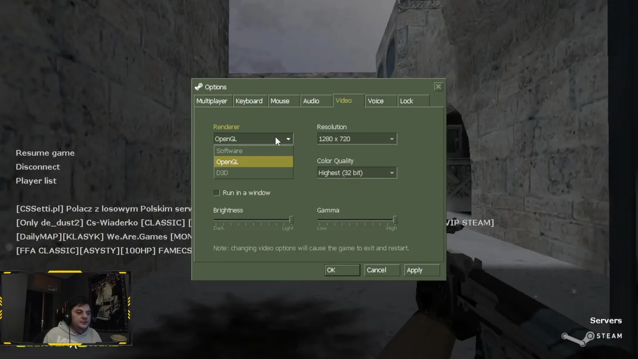Screen dimensions: 638x359
Task: Enable Run in a window checkbox
Action: click(x=216, y=192)
